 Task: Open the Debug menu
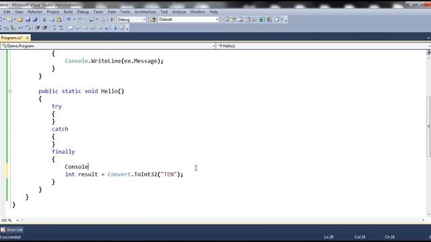(83, 12)
